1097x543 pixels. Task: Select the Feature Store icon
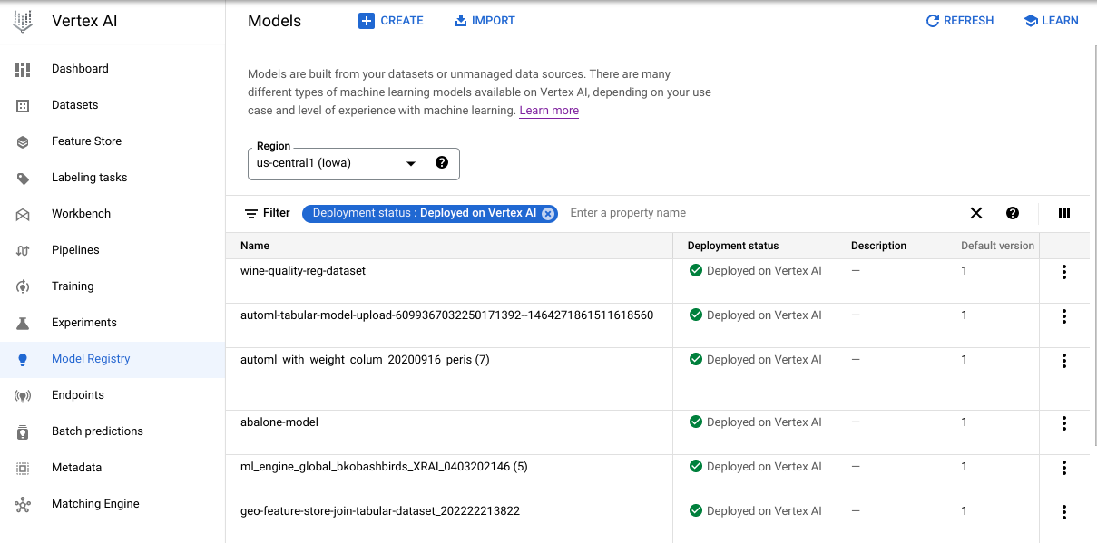point(23,141)
